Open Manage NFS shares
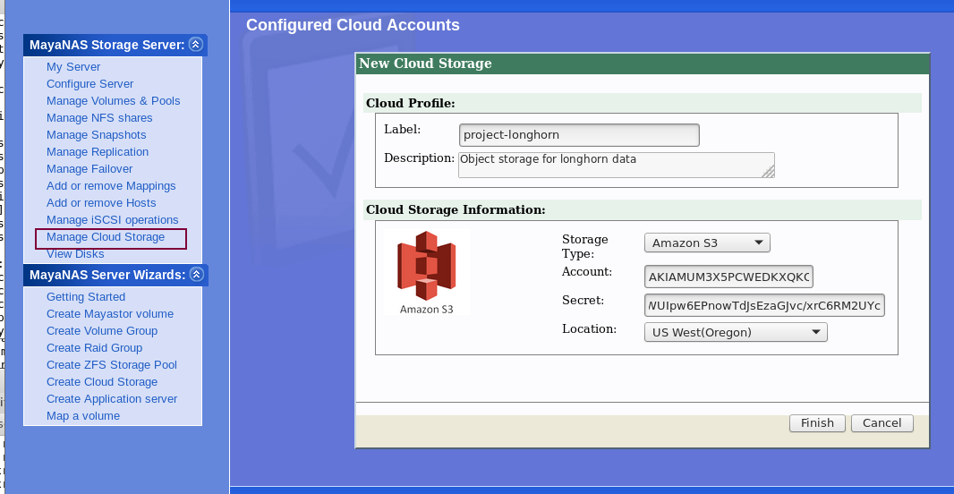 [x=99, y=118]
